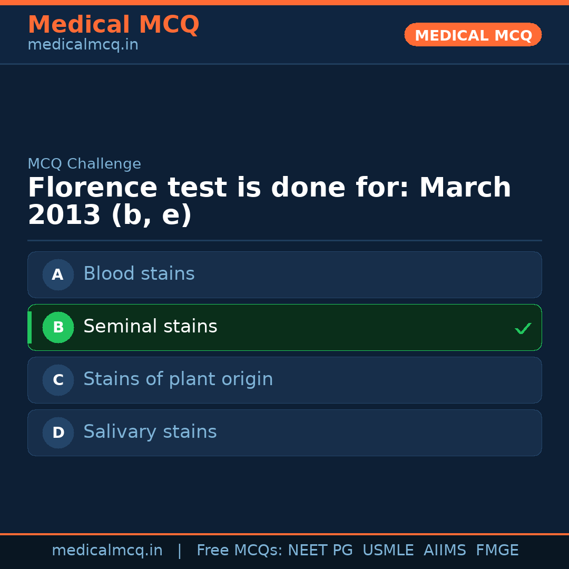
Task: Select the Blood stains option
Action: coord(139,274)
